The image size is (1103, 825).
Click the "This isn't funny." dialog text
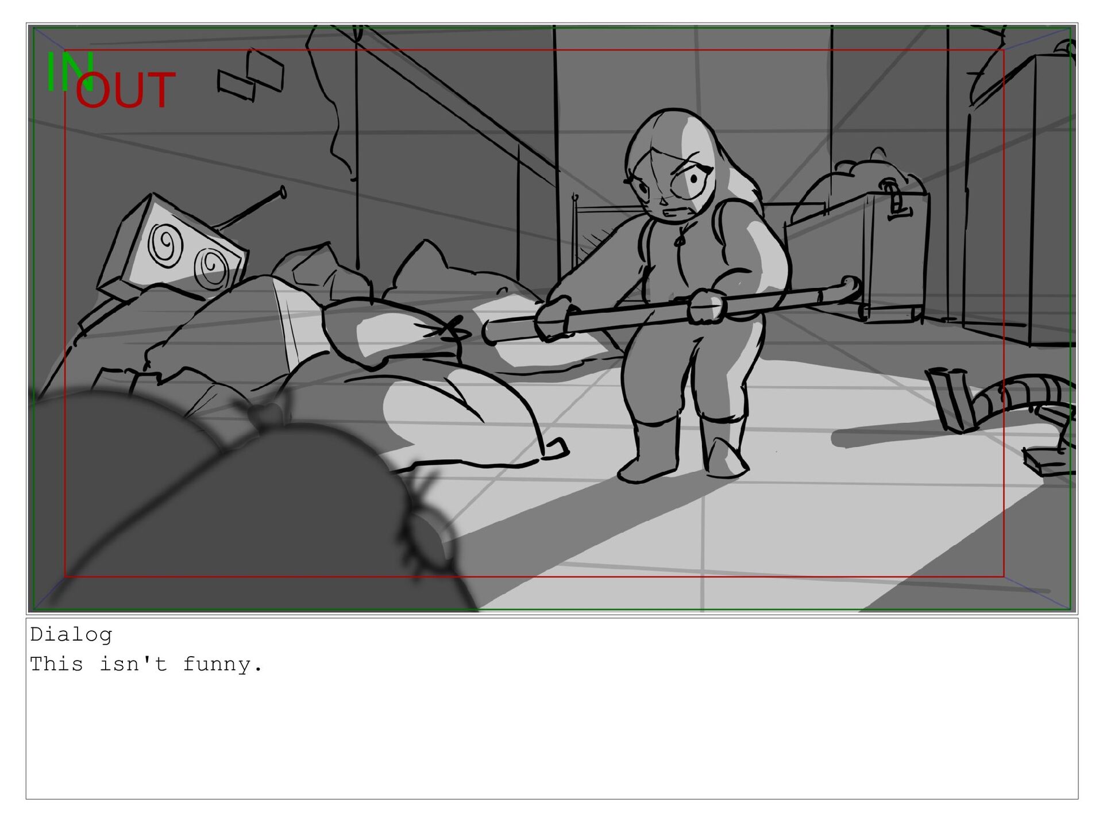tap(146, 664)
